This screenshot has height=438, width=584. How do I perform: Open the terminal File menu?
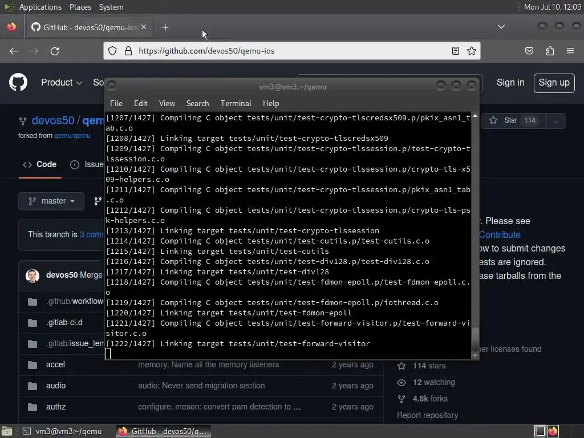pyautogui.click(x=116, y=104)
